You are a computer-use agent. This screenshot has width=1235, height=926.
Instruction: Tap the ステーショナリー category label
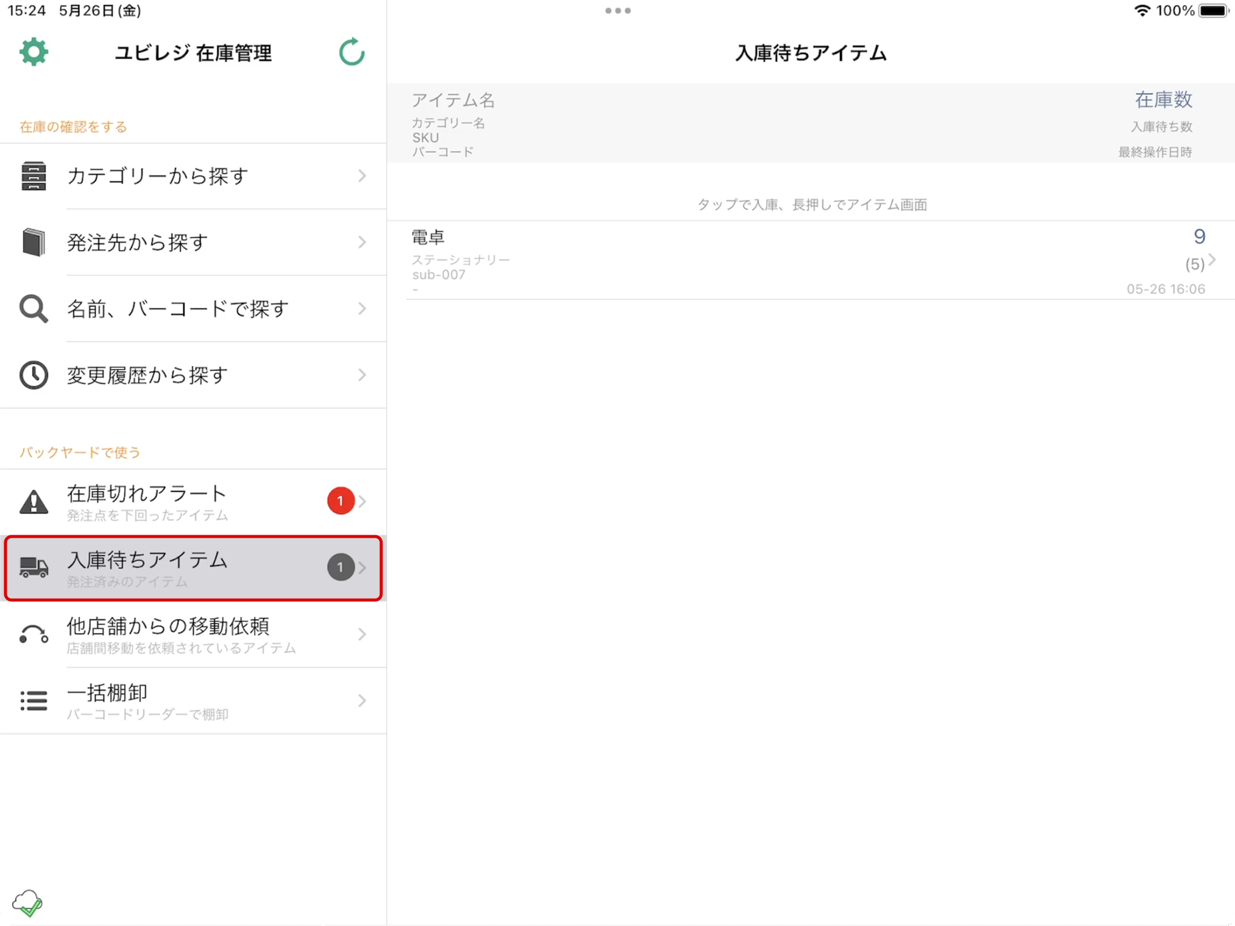coord(461,260)
